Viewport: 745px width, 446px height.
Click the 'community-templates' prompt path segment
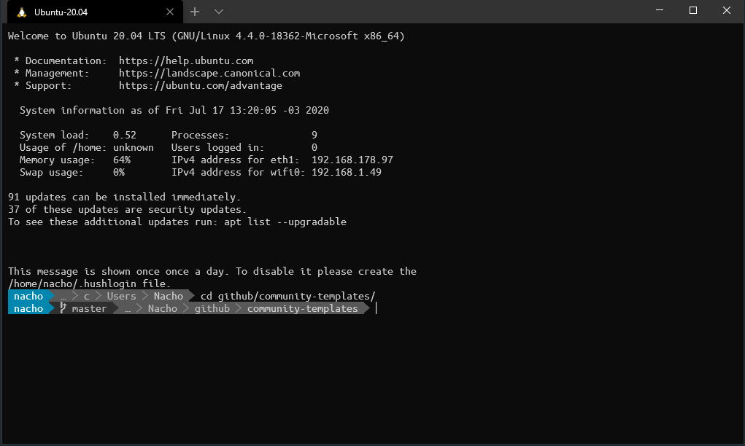[302, 308]
